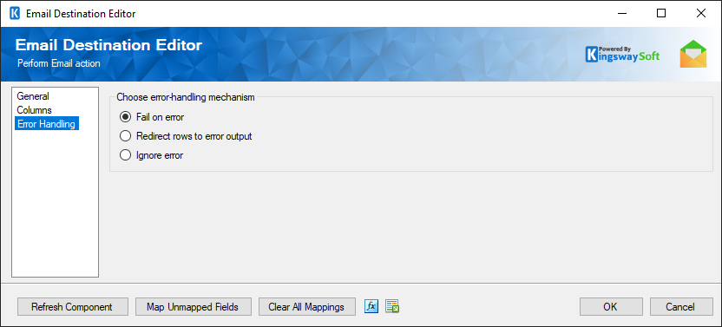Open the expression fx editor icon
The width and height of the screenshot is (722, 327).
[x=371, y=306]
